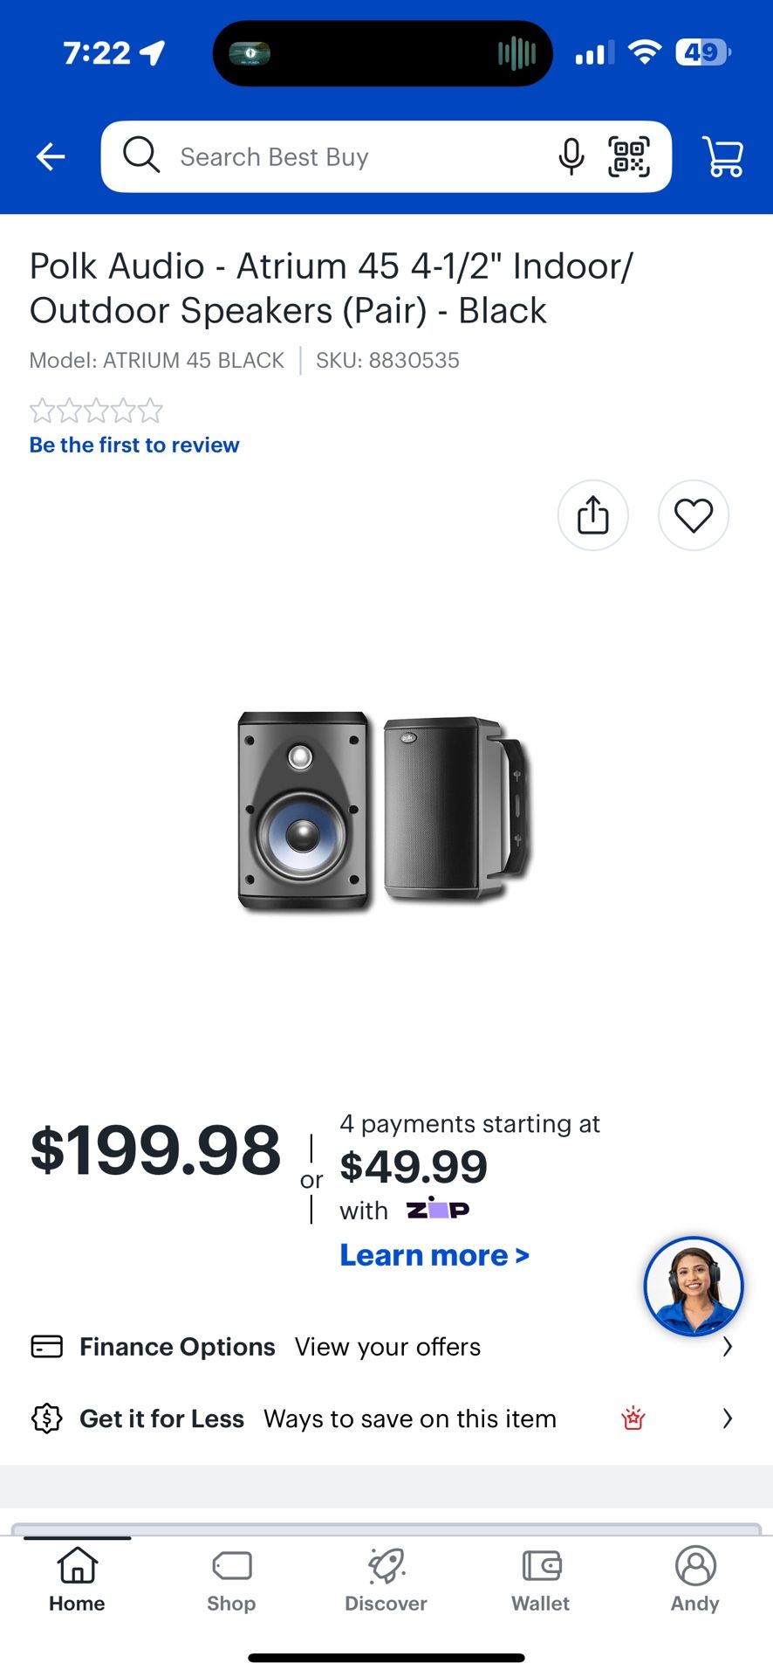This screenshot has height=1677, width=773.
Task: Switch to the Discover tab
Action: (386, 1581)
